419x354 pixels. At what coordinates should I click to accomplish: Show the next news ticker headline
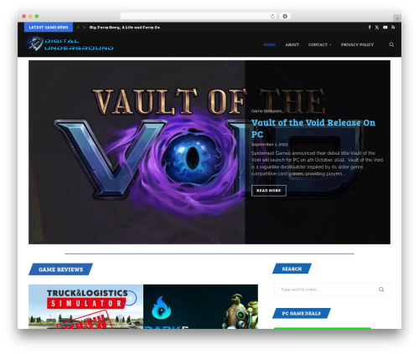click(84, 28)
